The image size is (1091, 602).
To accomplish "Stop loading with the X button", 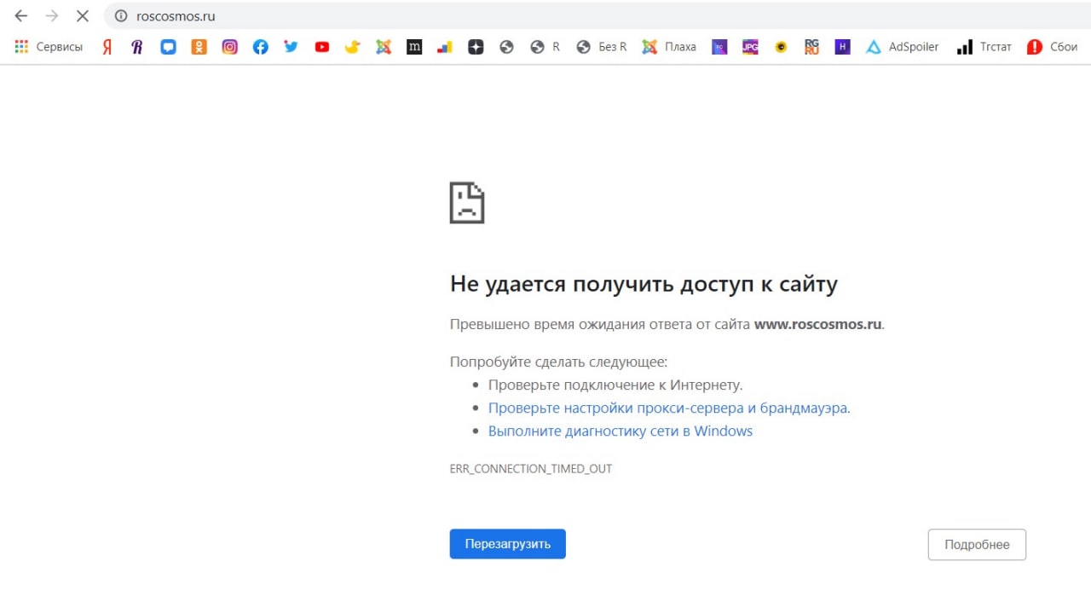I will (x=83, y=16).
